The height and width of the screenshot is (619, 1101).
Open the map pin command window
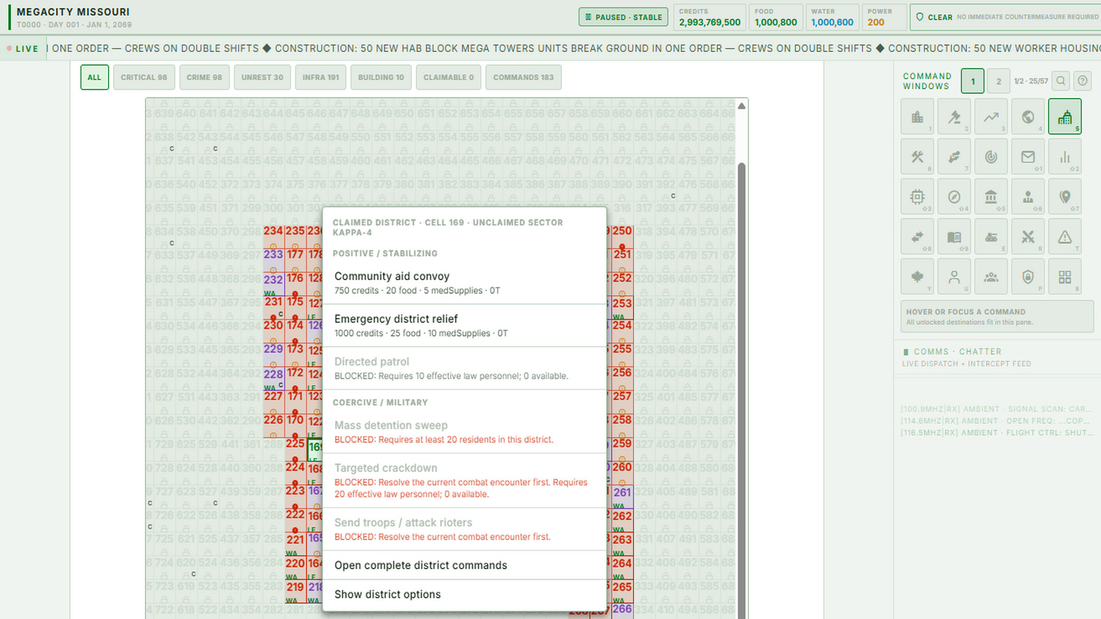(1065, 197)
